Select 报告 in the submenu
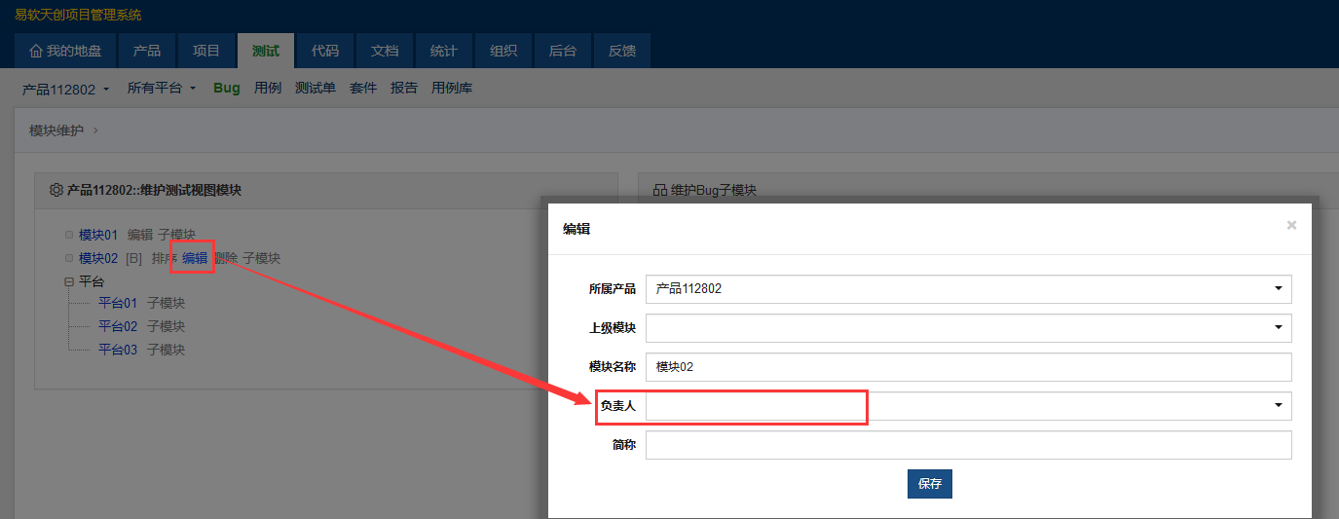This screenshot has width=1339, height=519. coord(404,88)
